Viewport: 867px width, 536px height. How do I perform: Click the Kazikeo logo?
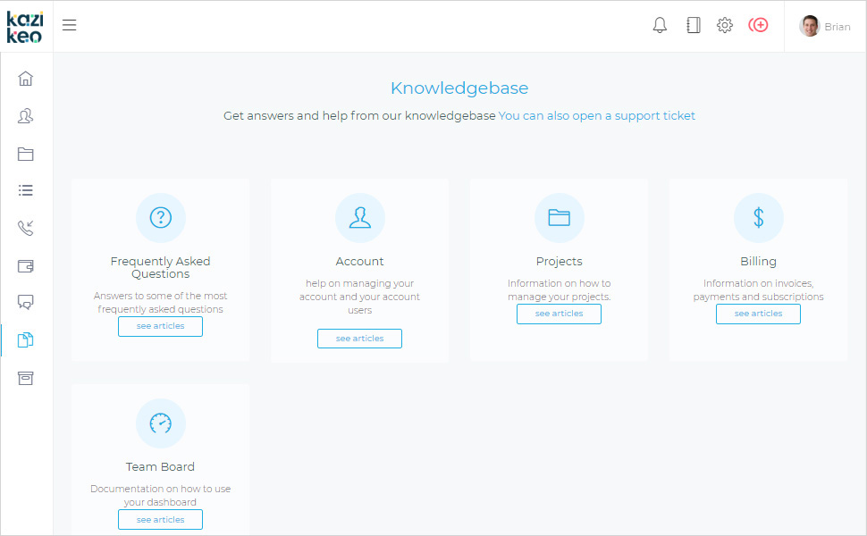coord(25,27)
